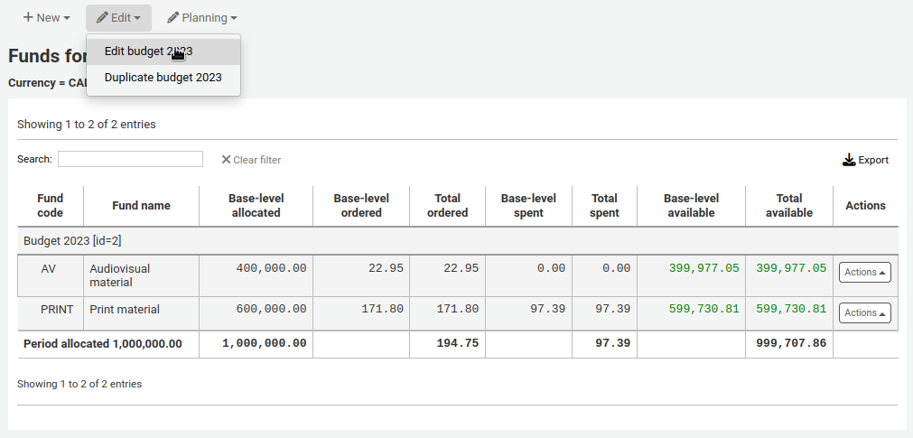
Task: Click the Export link
Action: coord(872,160)
